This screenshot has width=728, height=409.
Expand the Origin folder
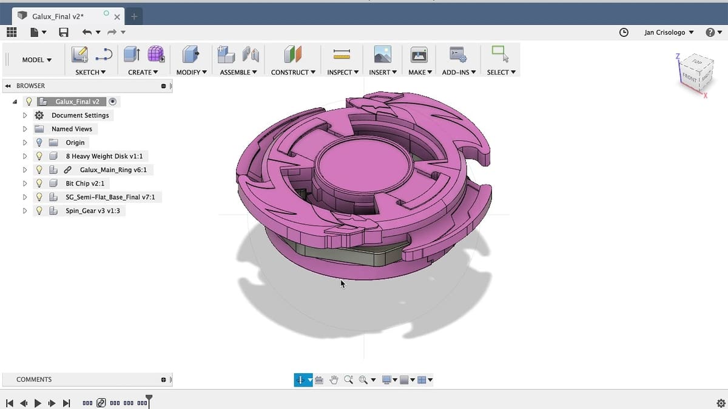[x=25, y=143]
